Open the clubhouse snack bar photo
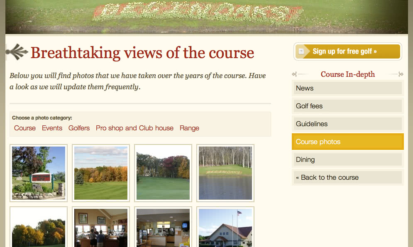 pos(163,227)
